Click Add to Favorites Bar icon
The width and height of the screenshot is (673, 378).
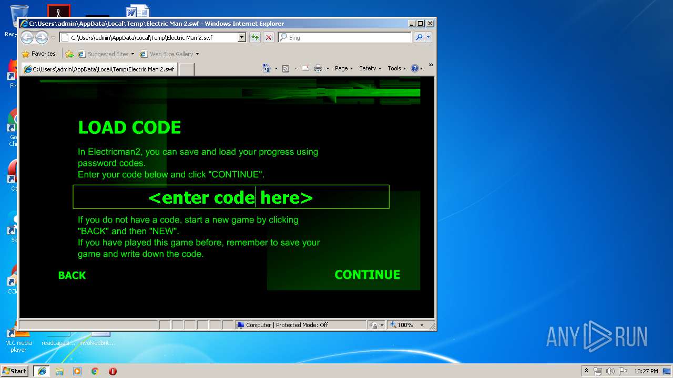click(69, 54)
